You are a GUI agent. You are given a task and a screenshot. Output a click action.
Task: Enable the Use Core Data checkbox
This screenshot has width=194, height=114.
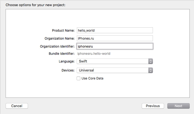78,78
